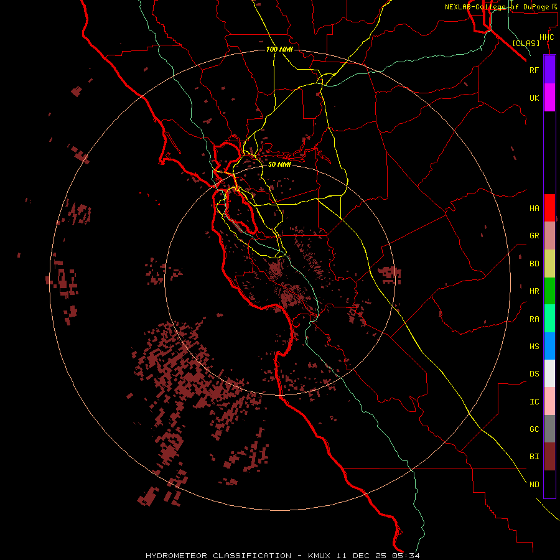Click the 'BD' legend label

click(x=534, y=264)
